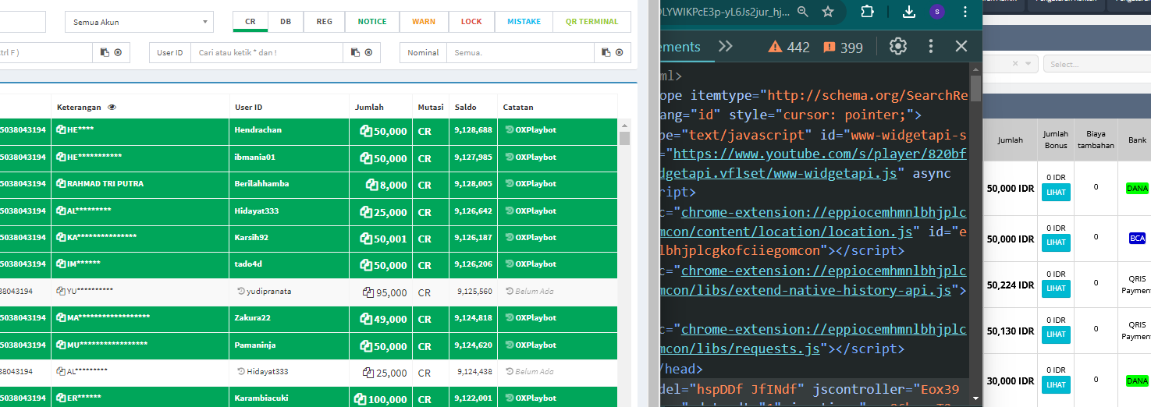Switch to the QR TERMINAL tab

pyautogui.click(x=591, y=22)
